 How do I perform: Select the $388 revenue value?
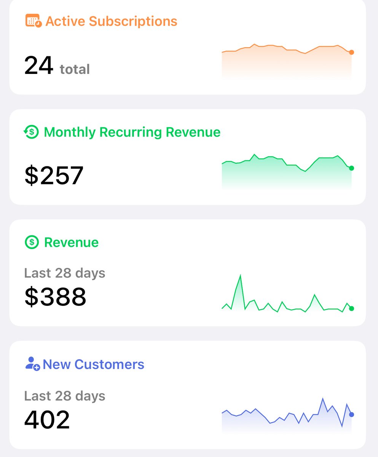[56, 297]
